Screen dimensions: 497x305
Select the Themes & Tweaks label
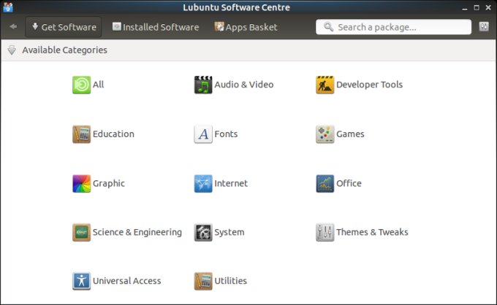coord(372,232)
